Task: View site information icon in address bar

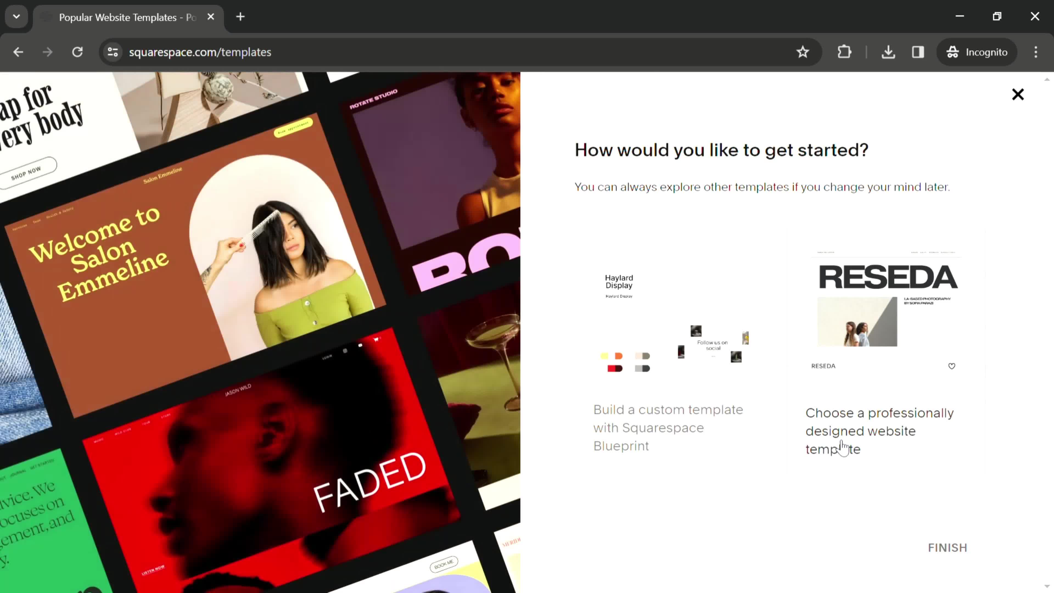Action: (113, 52)
